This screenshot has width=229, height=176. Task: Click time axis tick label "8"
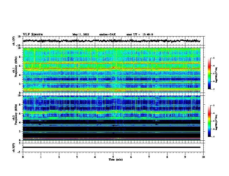[x=167, y=157]
